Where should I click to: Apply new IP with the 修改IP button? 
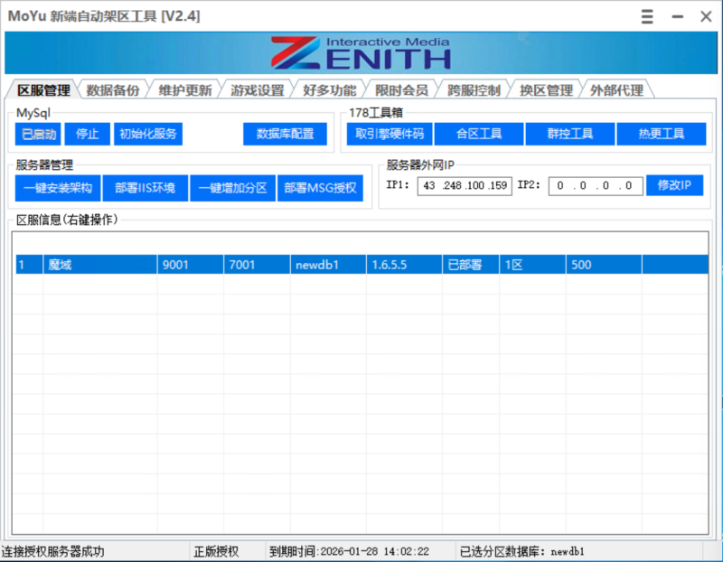click(x=673, y=184)
